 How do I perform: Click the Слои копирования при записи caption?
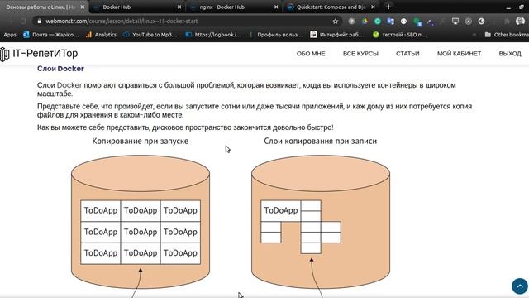pyautogui.click(x=320, y=141)
